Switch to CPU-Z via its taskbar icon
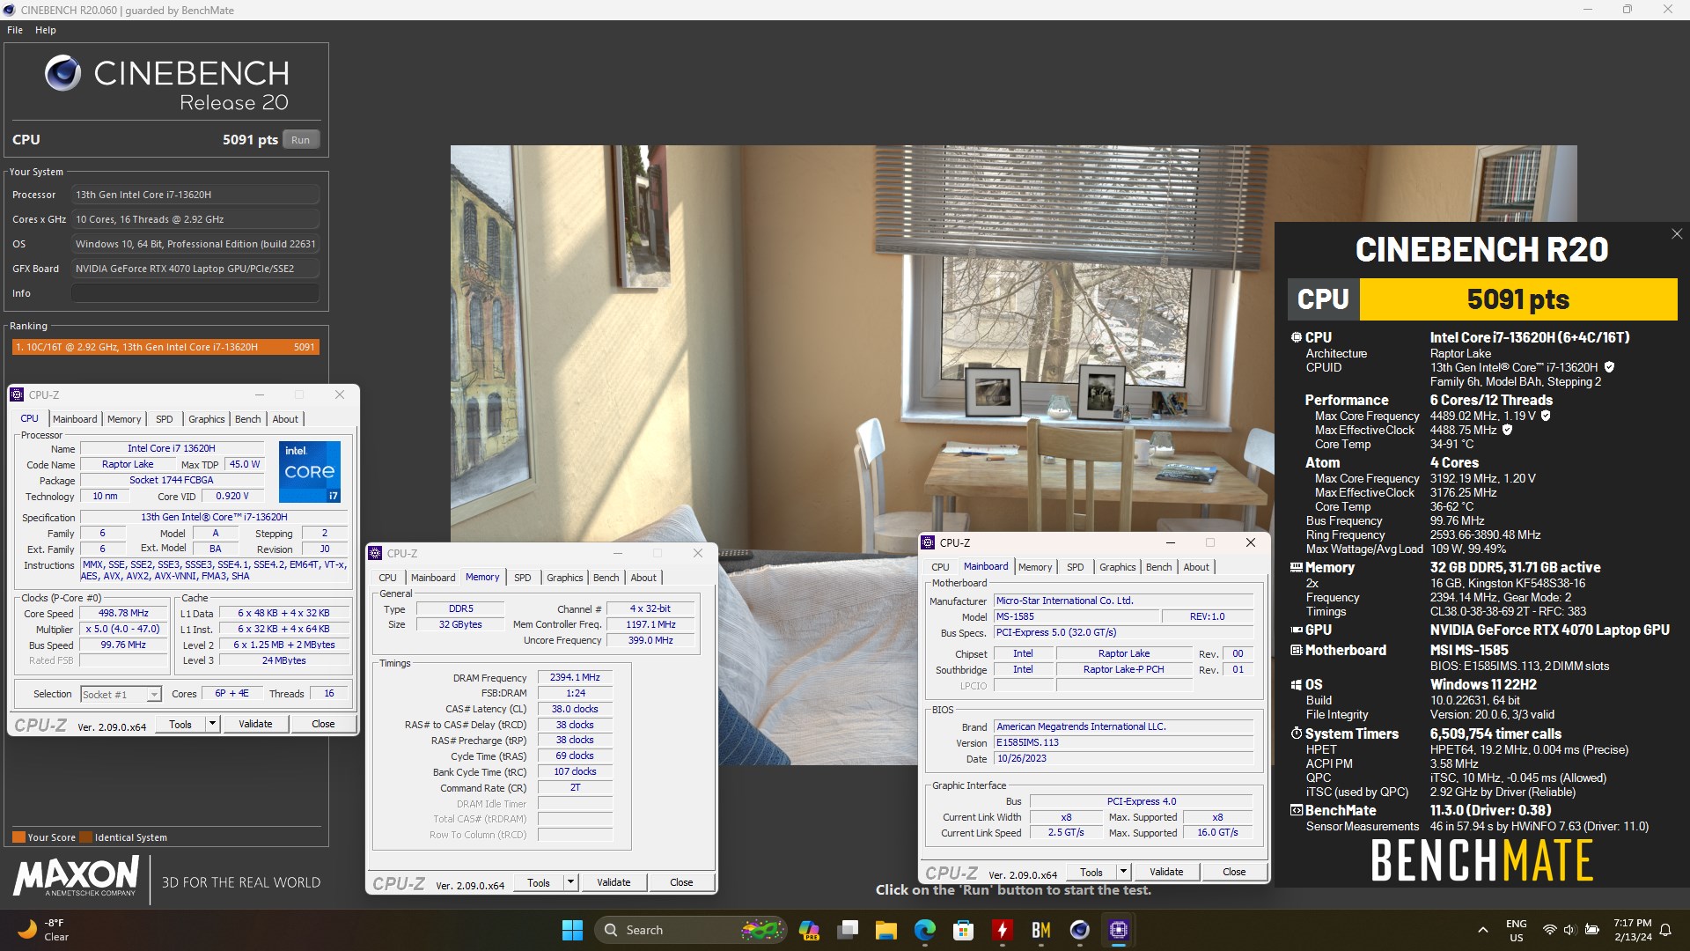 [1119, 930]
